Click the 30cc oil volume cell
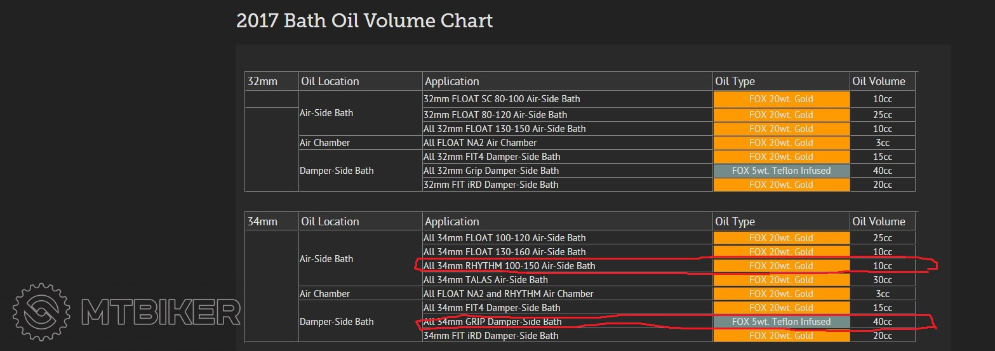The height and width of the screenshot is (351, 995). (x=882, y=280)
